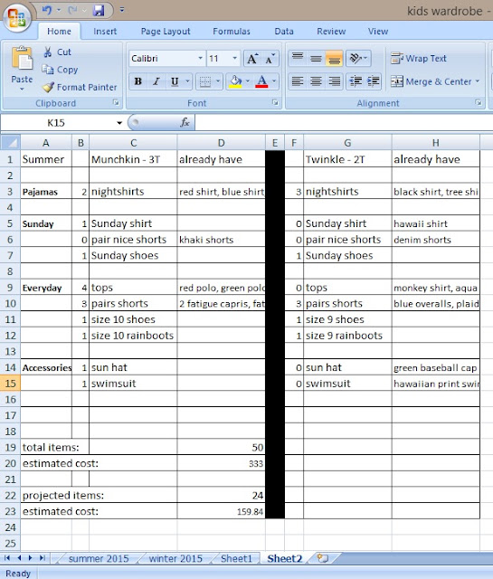Viewport: 493px width, 579px height.
Task: Expand the Paste options arrow
Action: 22,89
